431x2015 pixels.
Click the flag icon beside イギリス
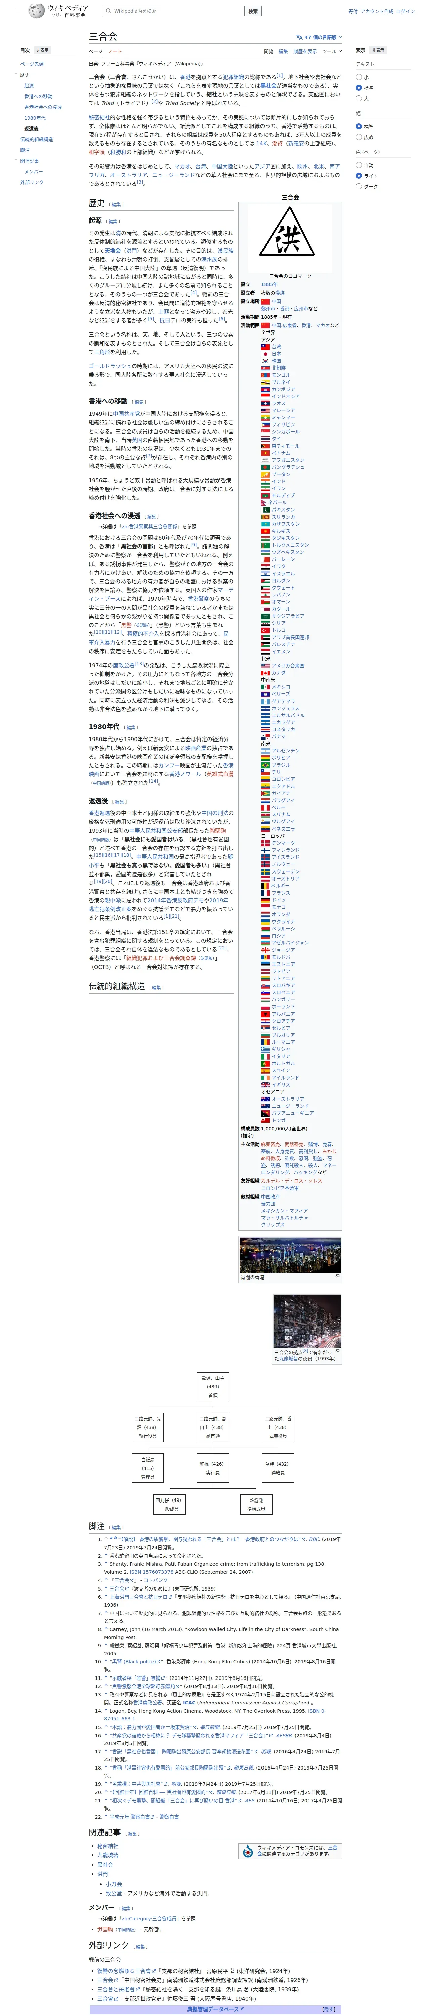[x=265, y=1085]
